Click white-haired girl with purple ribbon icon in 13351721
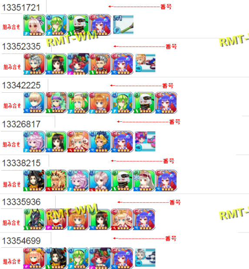 pos(34,25)
